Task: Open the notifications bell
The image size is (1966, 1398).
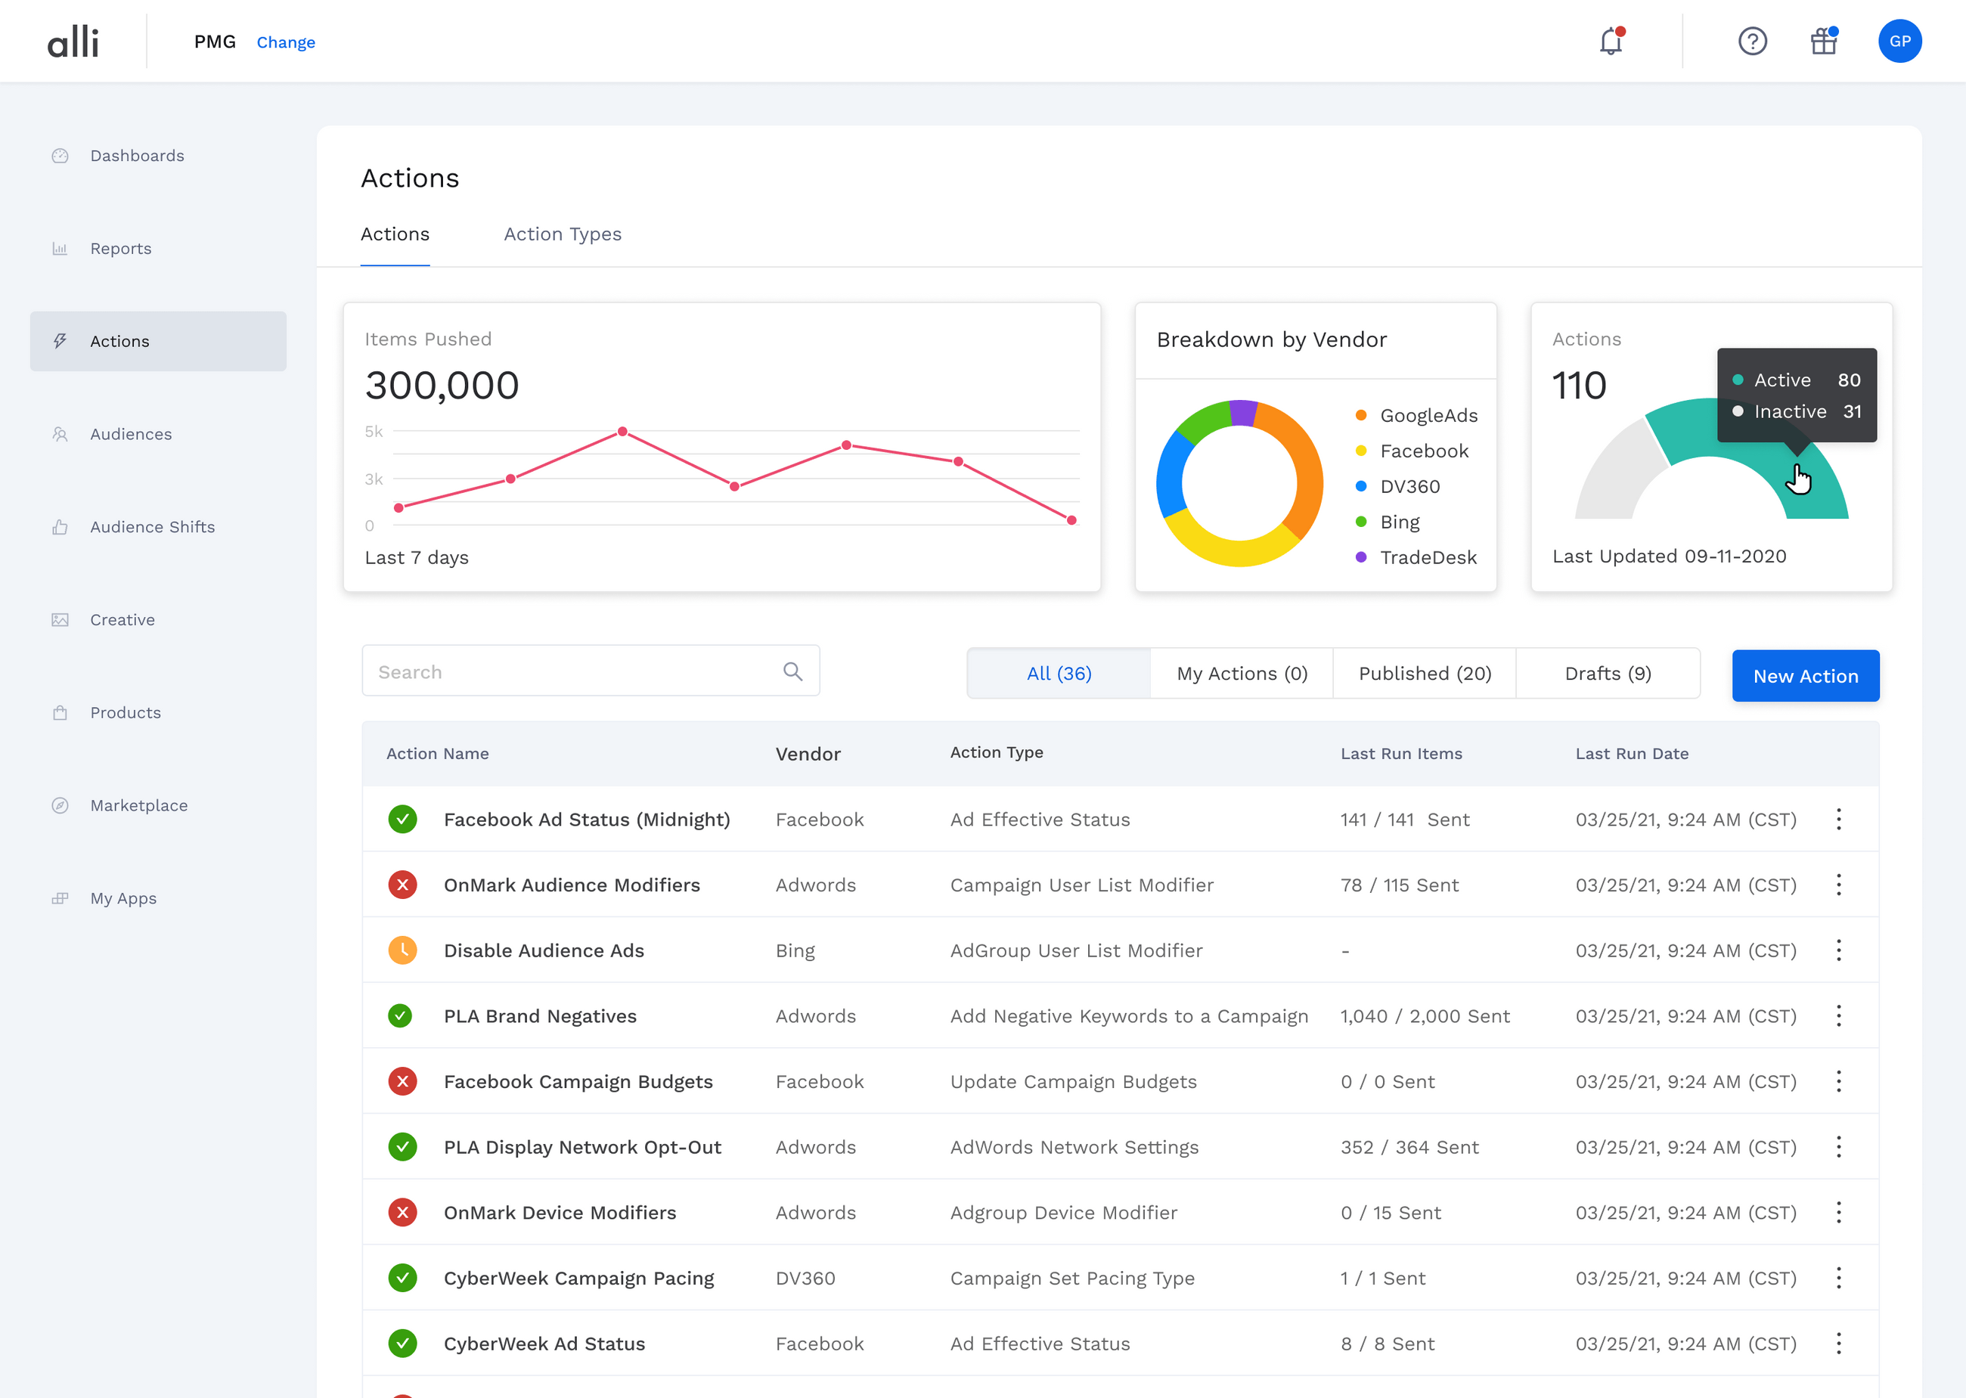Action: click(1611, 41)
